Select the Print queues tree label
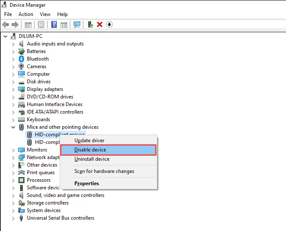 pos(41,173)
